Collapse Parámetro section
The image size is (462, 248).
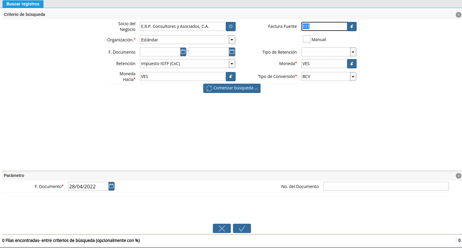pos(458,176)
